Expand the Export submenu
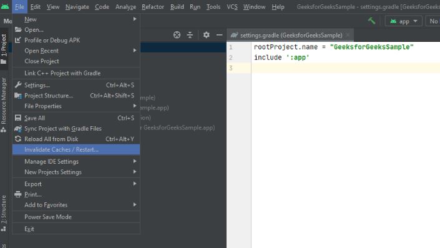Screen dimensions: 440x248 (76, 184)
